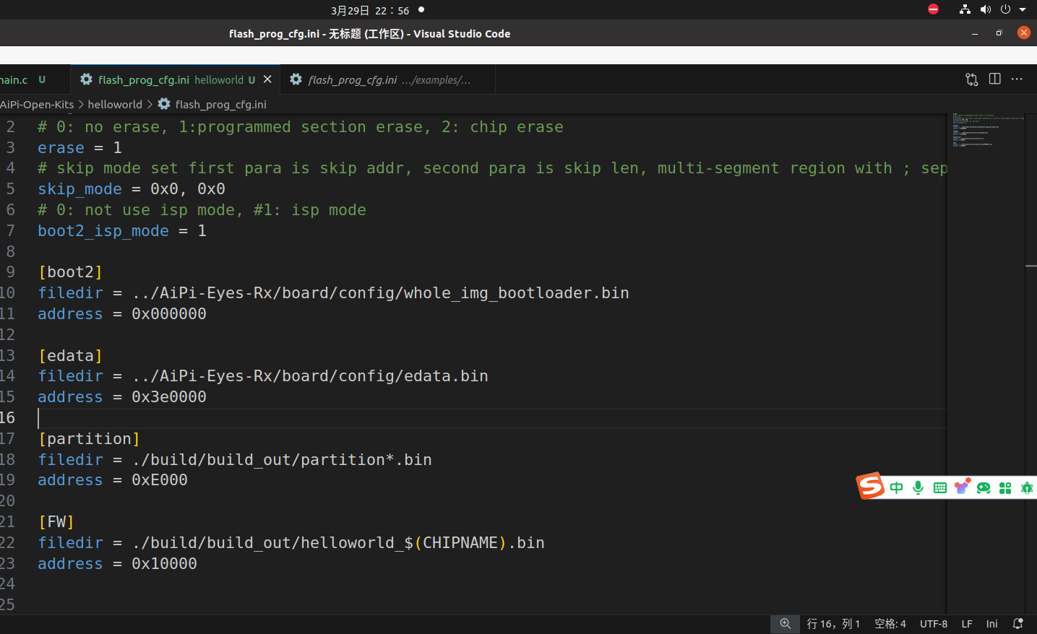Click the AiPi-Open-Kits breadcrumb
The height and width of the screenshot is (634, 1037).
pyautogui.click(x=37, y=105)
